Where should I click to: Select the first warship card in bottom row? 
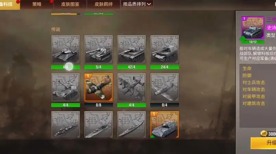[x=65, y=125]
